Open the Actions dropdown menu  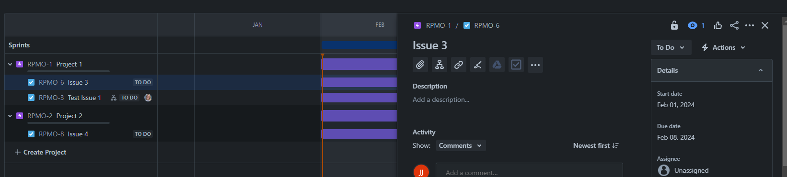pos(724,47)
